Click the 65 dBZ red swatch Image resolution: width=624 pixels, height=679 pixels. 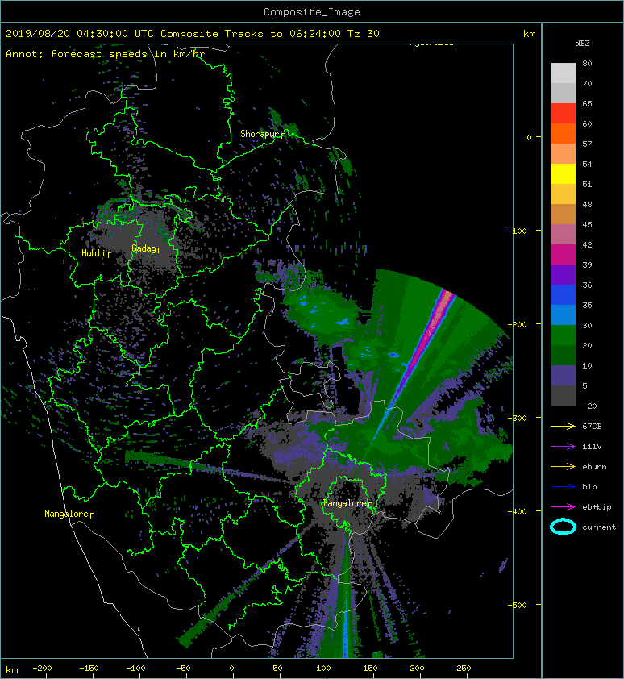563,114
